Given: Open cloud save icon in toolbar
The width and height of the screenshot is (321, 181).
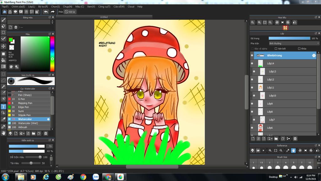Looking at the screenshot, I should [4, 12].
